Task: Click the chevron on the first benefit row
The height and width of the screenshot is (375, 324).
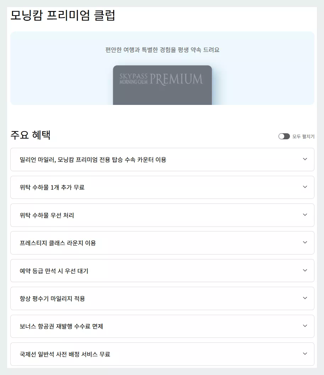Action: click(x=304, y=159)
